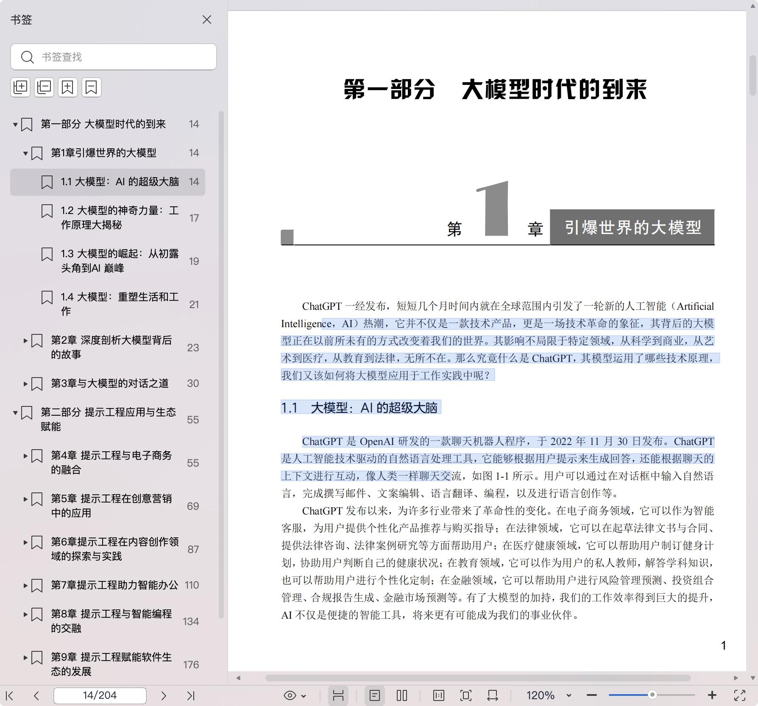Click actual size 1:1 icon

tap(439, 695)
